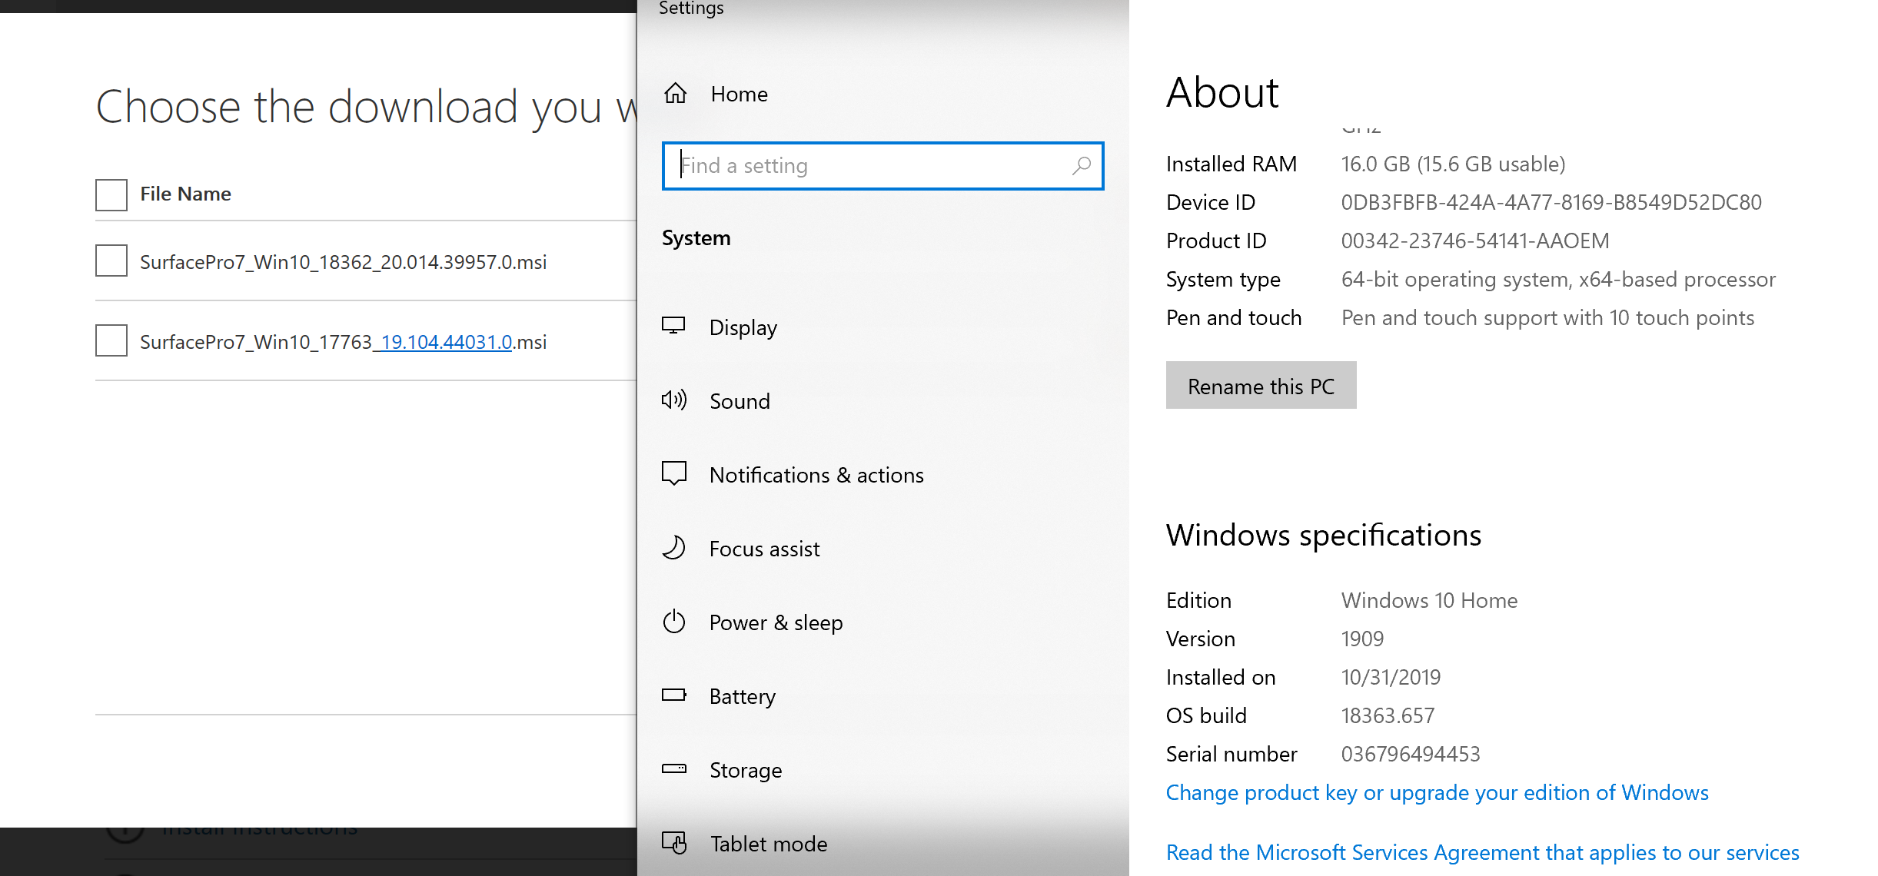The image size is (1878, 876).
Task: Click the Device ID value
Action: [1551, 202]
